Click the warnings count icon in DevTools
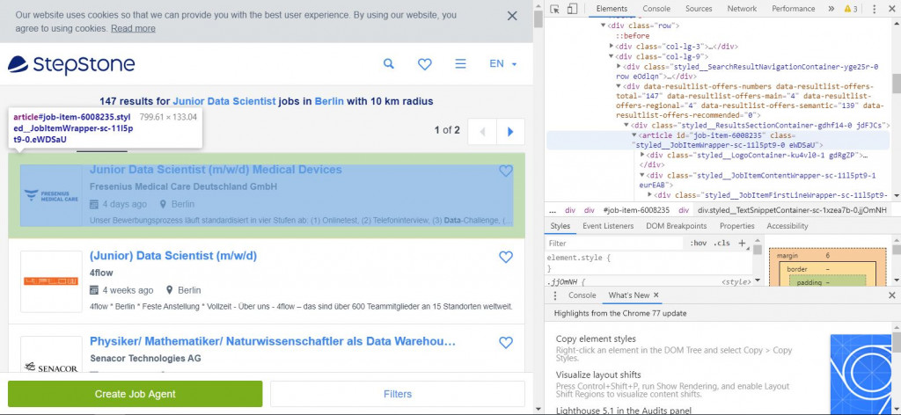 (x=851, y=9)
